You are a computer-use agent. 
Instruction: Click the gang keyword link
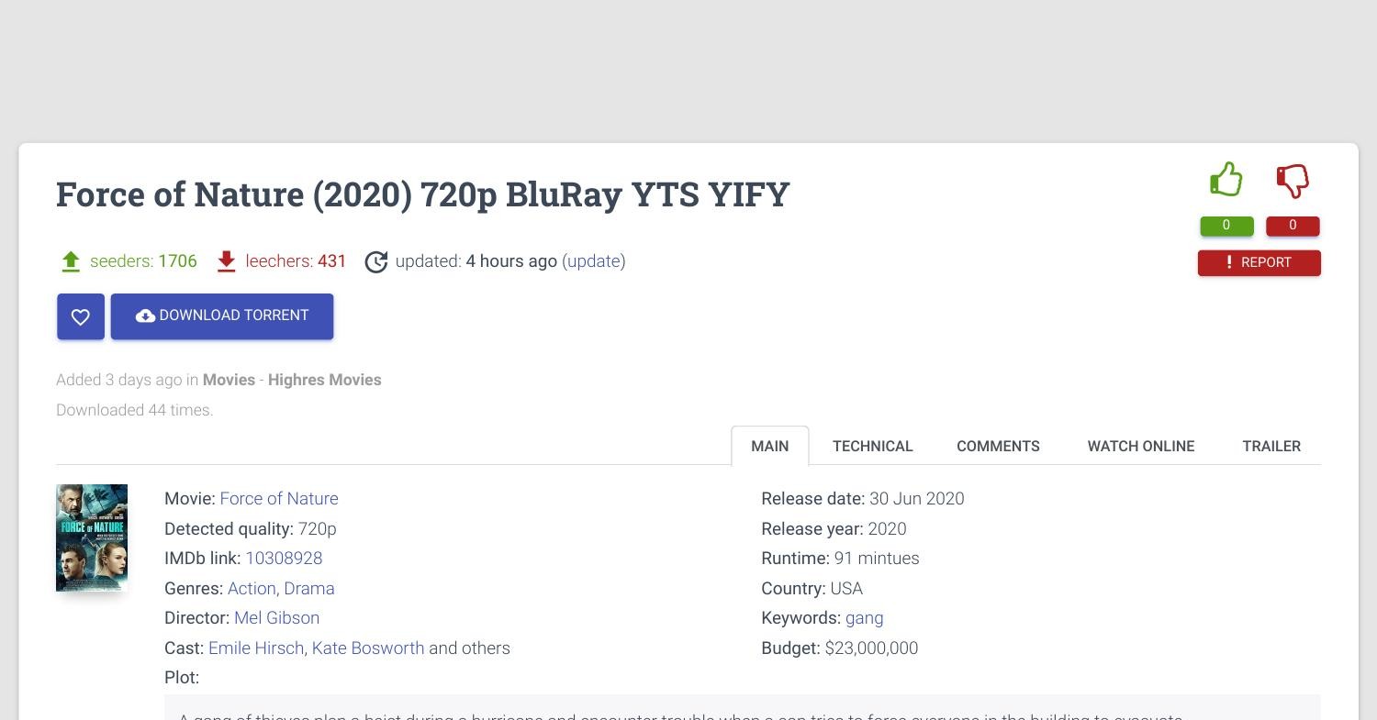pos(864,618)
